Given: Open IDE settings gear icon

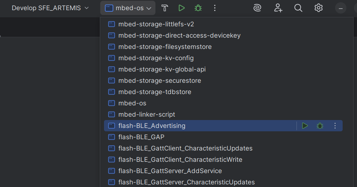Looking at the screenshot, I should tap(318, 8).
